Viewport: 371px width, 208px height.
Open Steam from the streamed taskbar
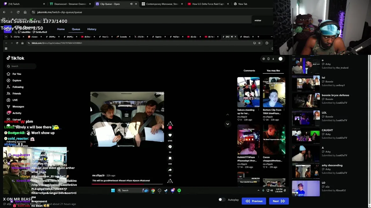[166, 190]
